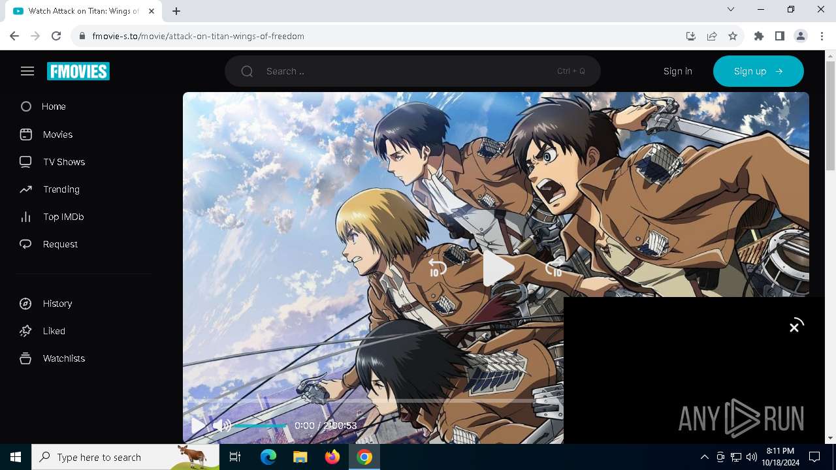The image size is (836, 470).
Task: Open a new browser tab
Action: tap(176, 10)
